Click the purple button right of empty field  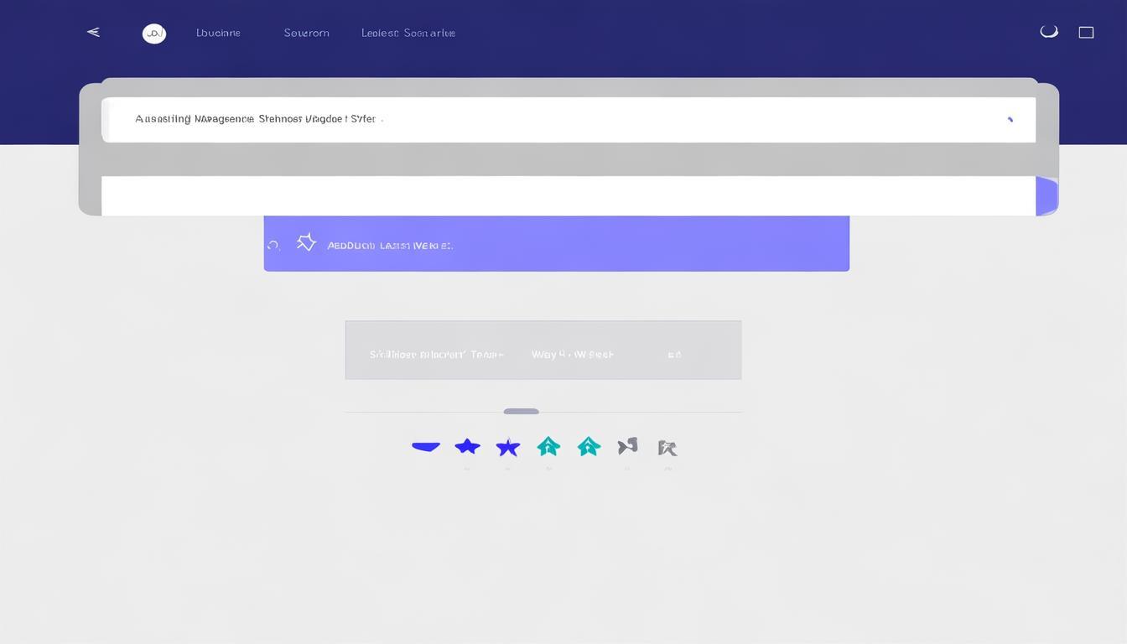1046,196
